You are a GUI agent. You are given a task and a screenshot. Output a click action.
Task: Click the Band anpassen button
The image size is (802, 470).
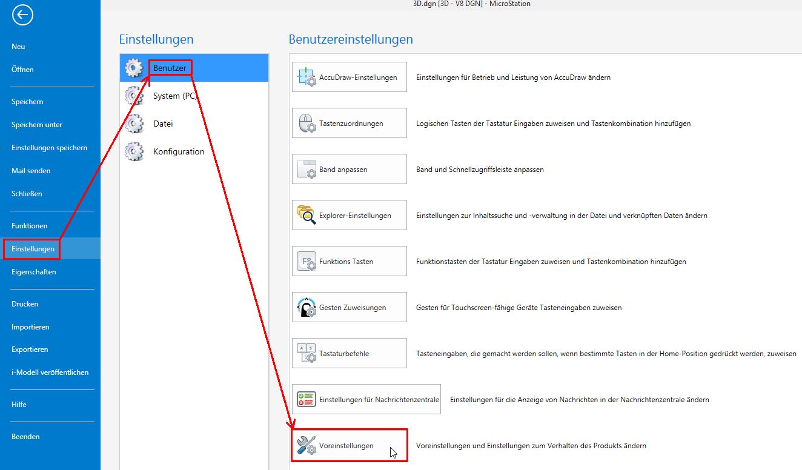[x=350, y=170]
